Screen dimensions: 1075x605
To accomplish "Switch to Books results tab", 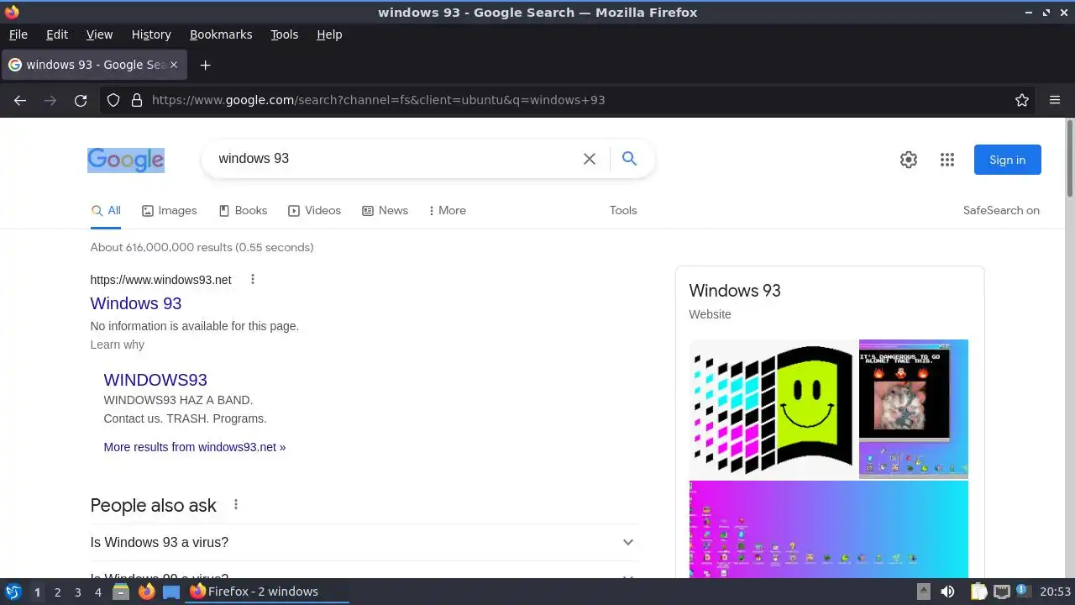I will (x=243, y=210).
